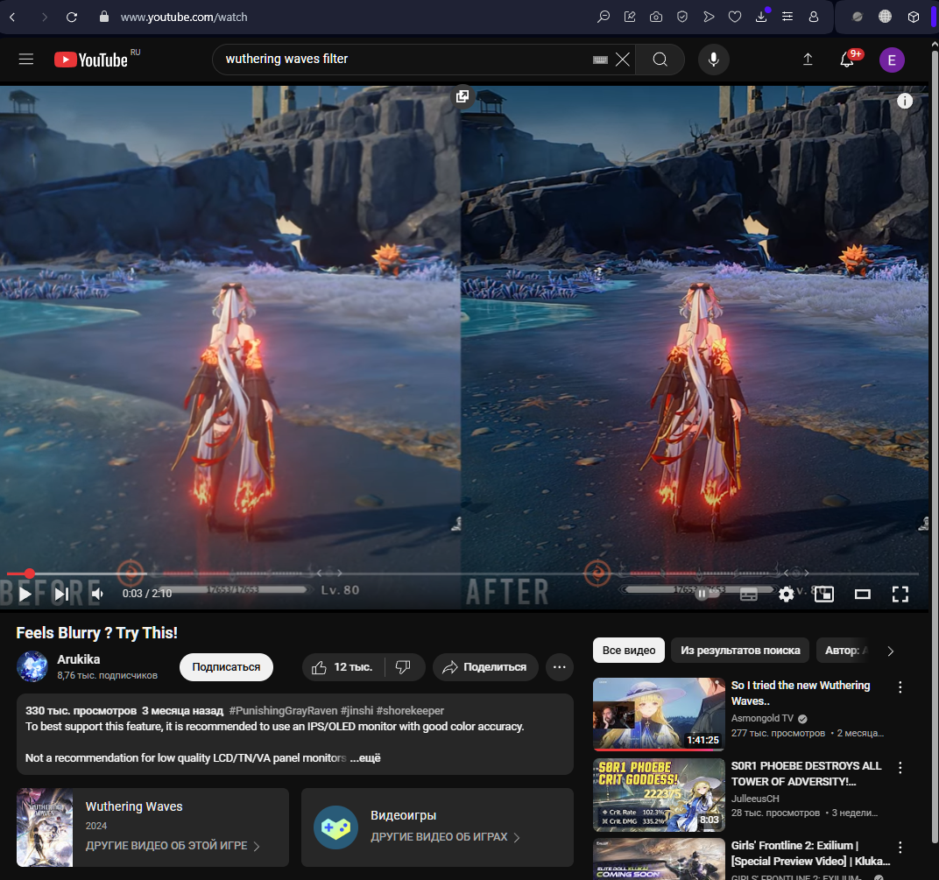The height and width of the screenshot is (880, 939).
Task: Open the Видеоигры category card
Action: tap(437, 827)
